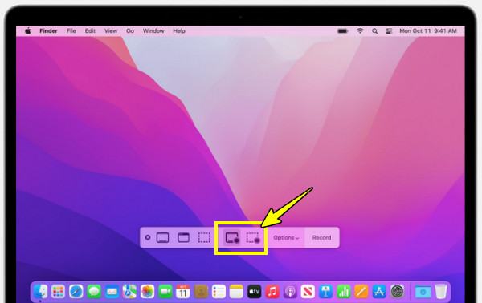482x303 pixels.
Task: Open Spotlight search in menu bar
Action: [x=374, y=31]
